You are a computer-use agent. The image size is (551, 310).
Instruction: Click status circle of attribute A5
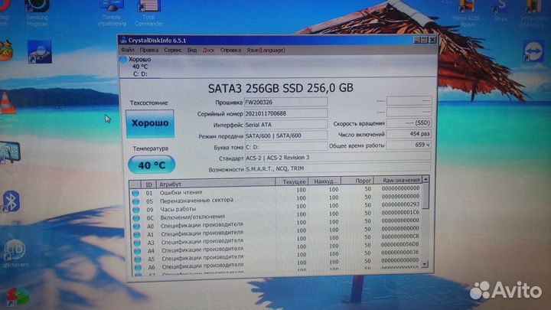[138, 259]
